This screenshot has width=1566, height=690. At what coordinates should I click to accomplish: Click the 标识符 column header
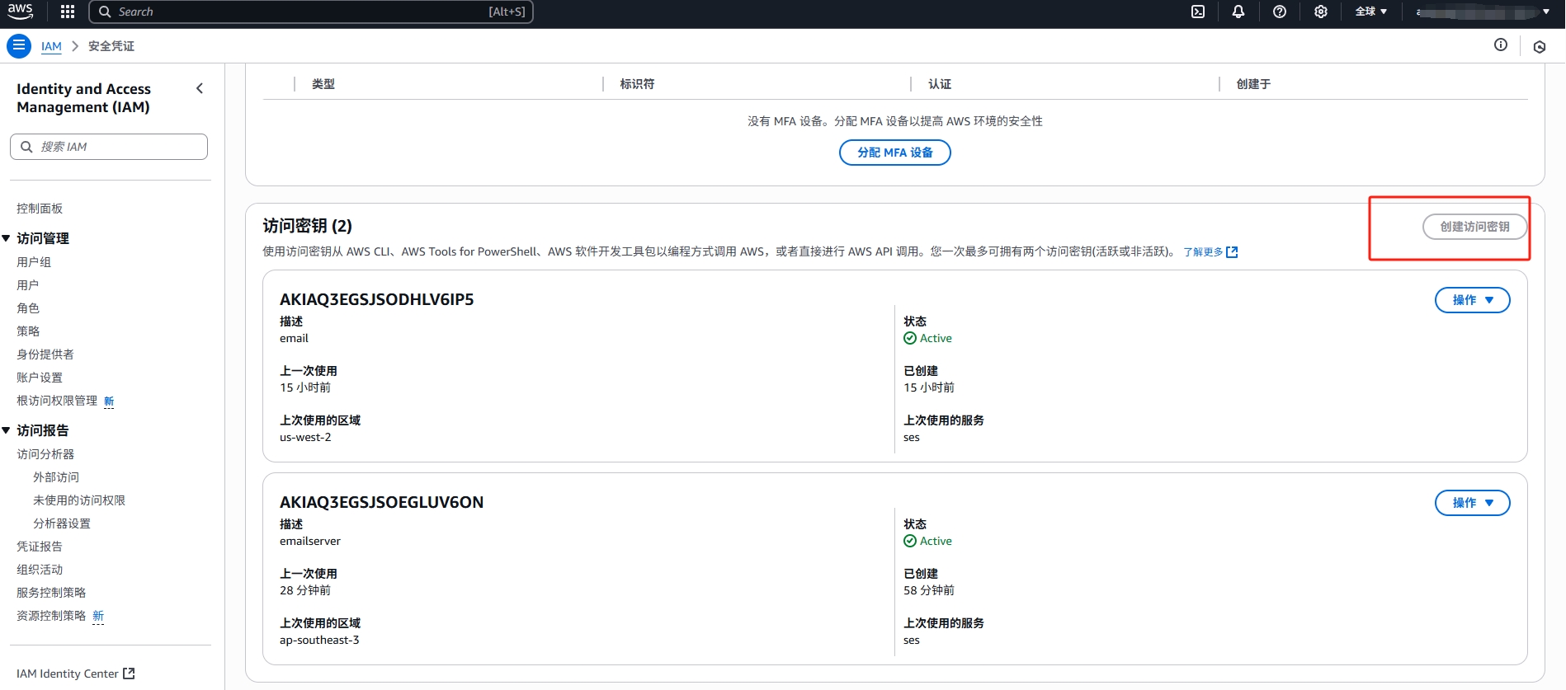click(x=637, y=84)
